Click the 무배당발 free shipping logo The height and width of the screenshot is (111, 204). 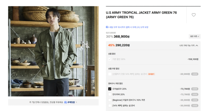[70, 102]
